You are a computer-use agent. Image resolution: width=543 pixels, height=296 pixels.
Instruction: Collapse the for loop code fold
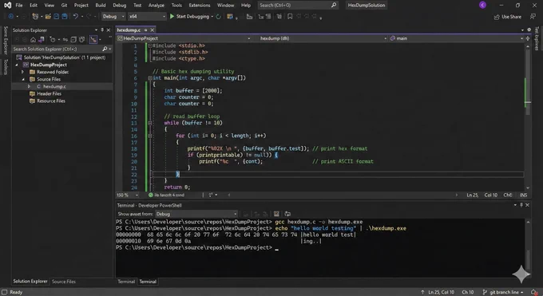tap(150, 136)
